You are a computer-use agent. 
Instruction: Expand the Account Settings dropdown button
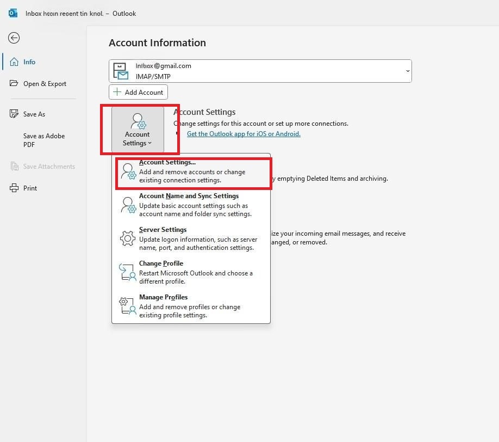pos(138,130)
